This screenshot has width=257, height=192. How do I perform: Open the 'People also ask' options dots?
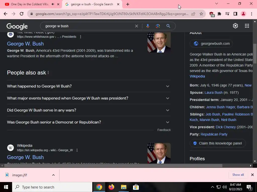pos(48,73)
